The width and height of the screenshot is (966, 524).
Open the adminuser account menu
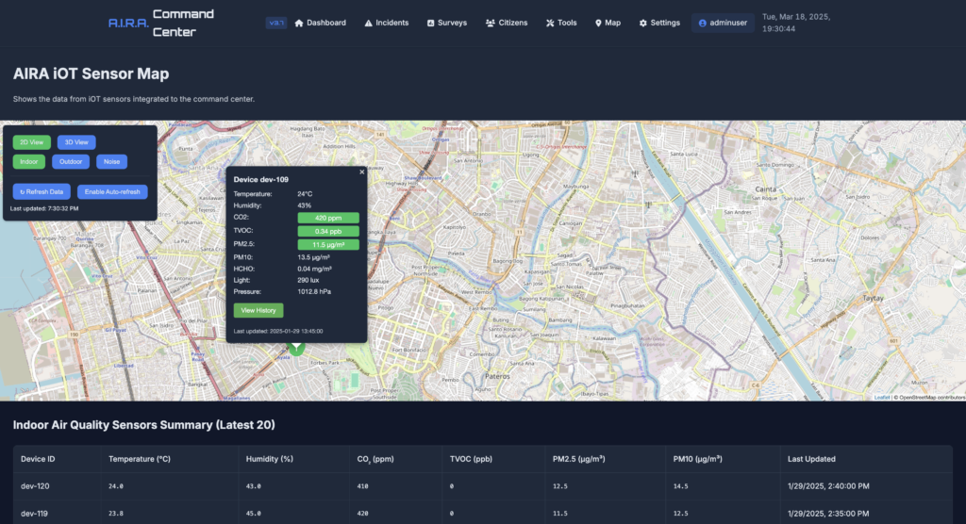point(723,23)
